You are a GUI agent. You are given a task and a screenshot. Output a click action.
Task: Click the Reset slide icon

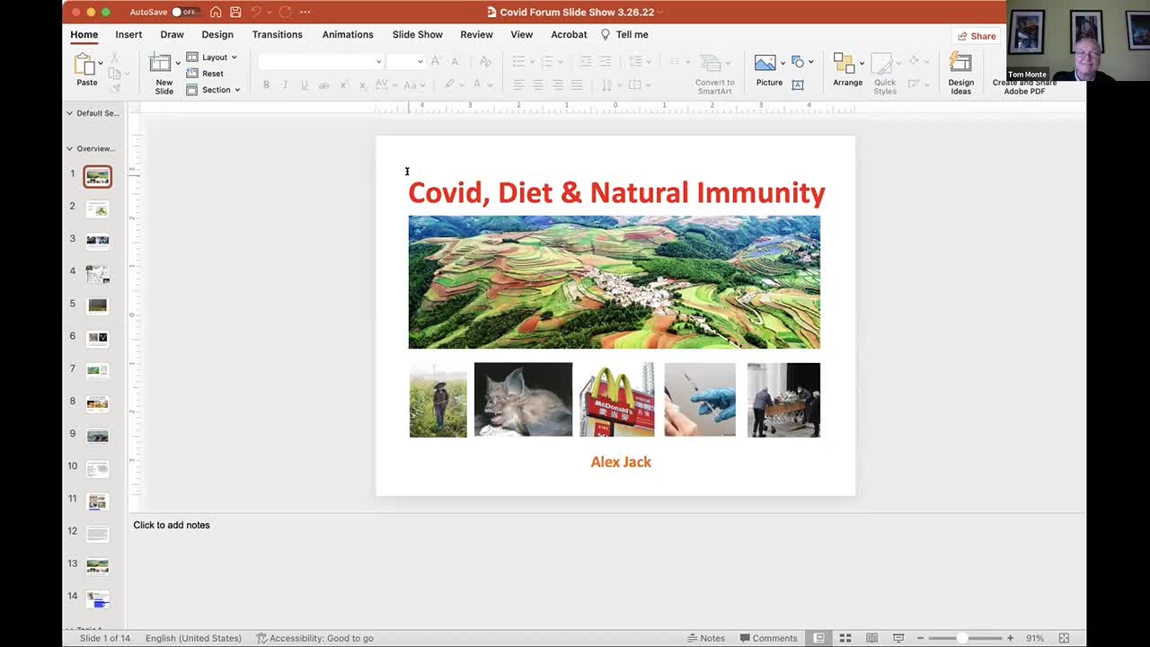click(x=192, y=74)
